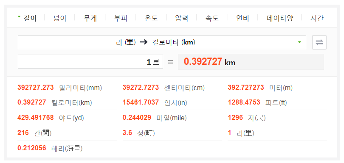Select the 데이터양 tab
This screenshot has width=344, height=163.
click(280, 18)
